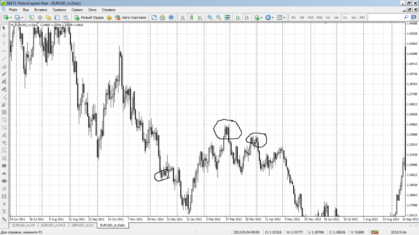Select the horizontal line drawing tool
Viewport: 419px width, 235px height.
pyautogui.click(x=4, y=51)
